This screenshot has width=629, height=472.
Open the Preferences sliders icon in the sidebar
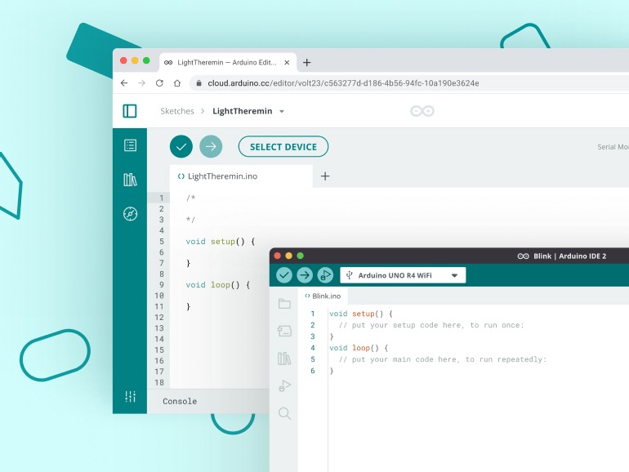pos(130,397)
